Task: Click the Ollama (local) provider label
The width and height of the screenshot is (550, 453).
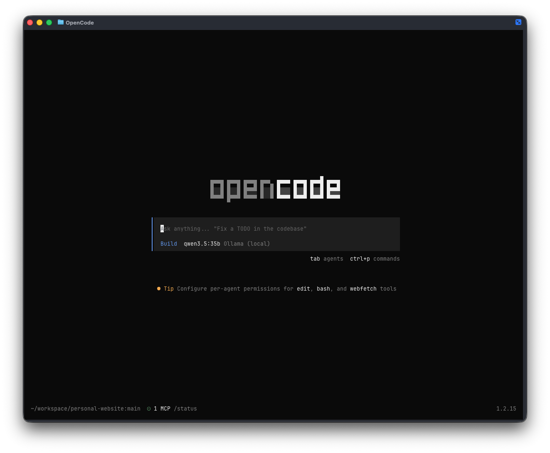Action: 247,244
